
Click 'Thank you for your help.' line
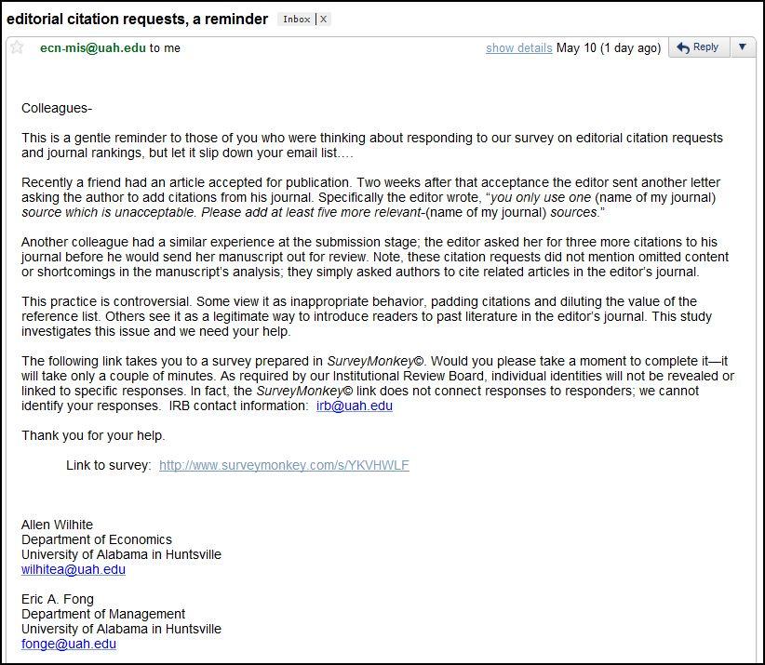coord(93,435)
